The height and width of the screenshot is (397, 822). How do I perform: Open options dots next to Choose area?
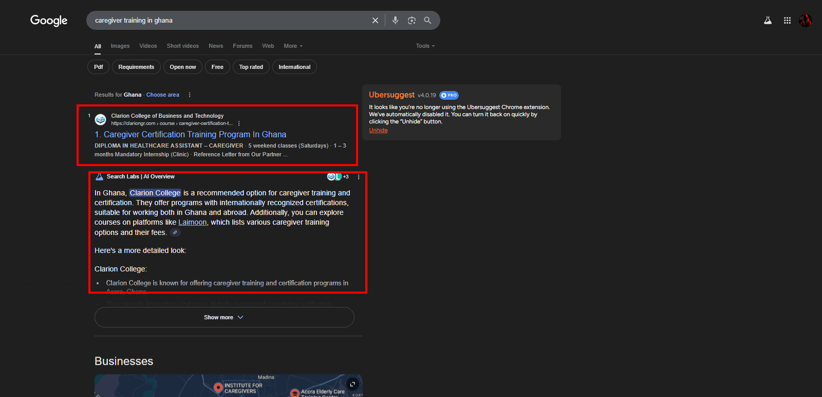point(190,95)
